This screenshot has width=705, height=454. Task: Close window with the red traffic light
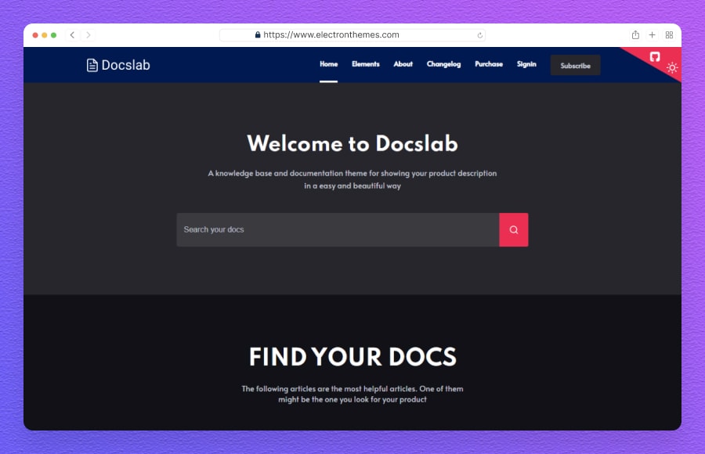pos(35,35)
